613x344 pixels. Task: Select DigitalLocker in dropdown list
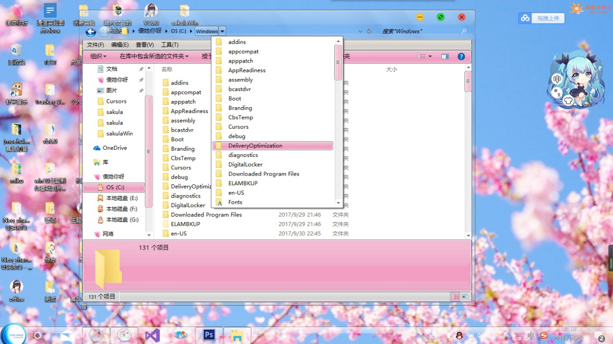(273, 164)
